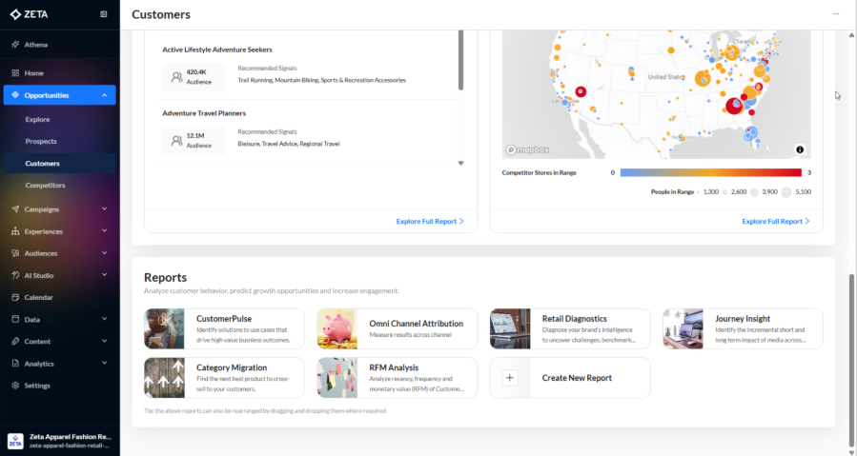Click the Competitor Stores color gradient bar
Screen dimensions: 857x456
(x=710, y=173)
